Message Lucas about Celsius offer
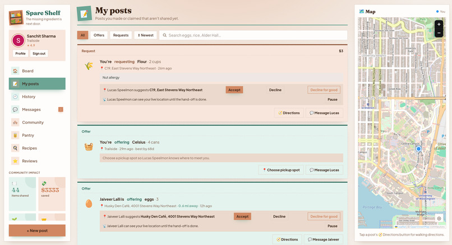The image size is (452, 245). 324,170
